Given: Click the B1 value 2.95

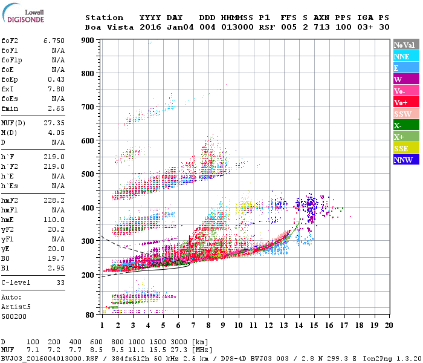Looking at the screenshot, I should 56,268.
